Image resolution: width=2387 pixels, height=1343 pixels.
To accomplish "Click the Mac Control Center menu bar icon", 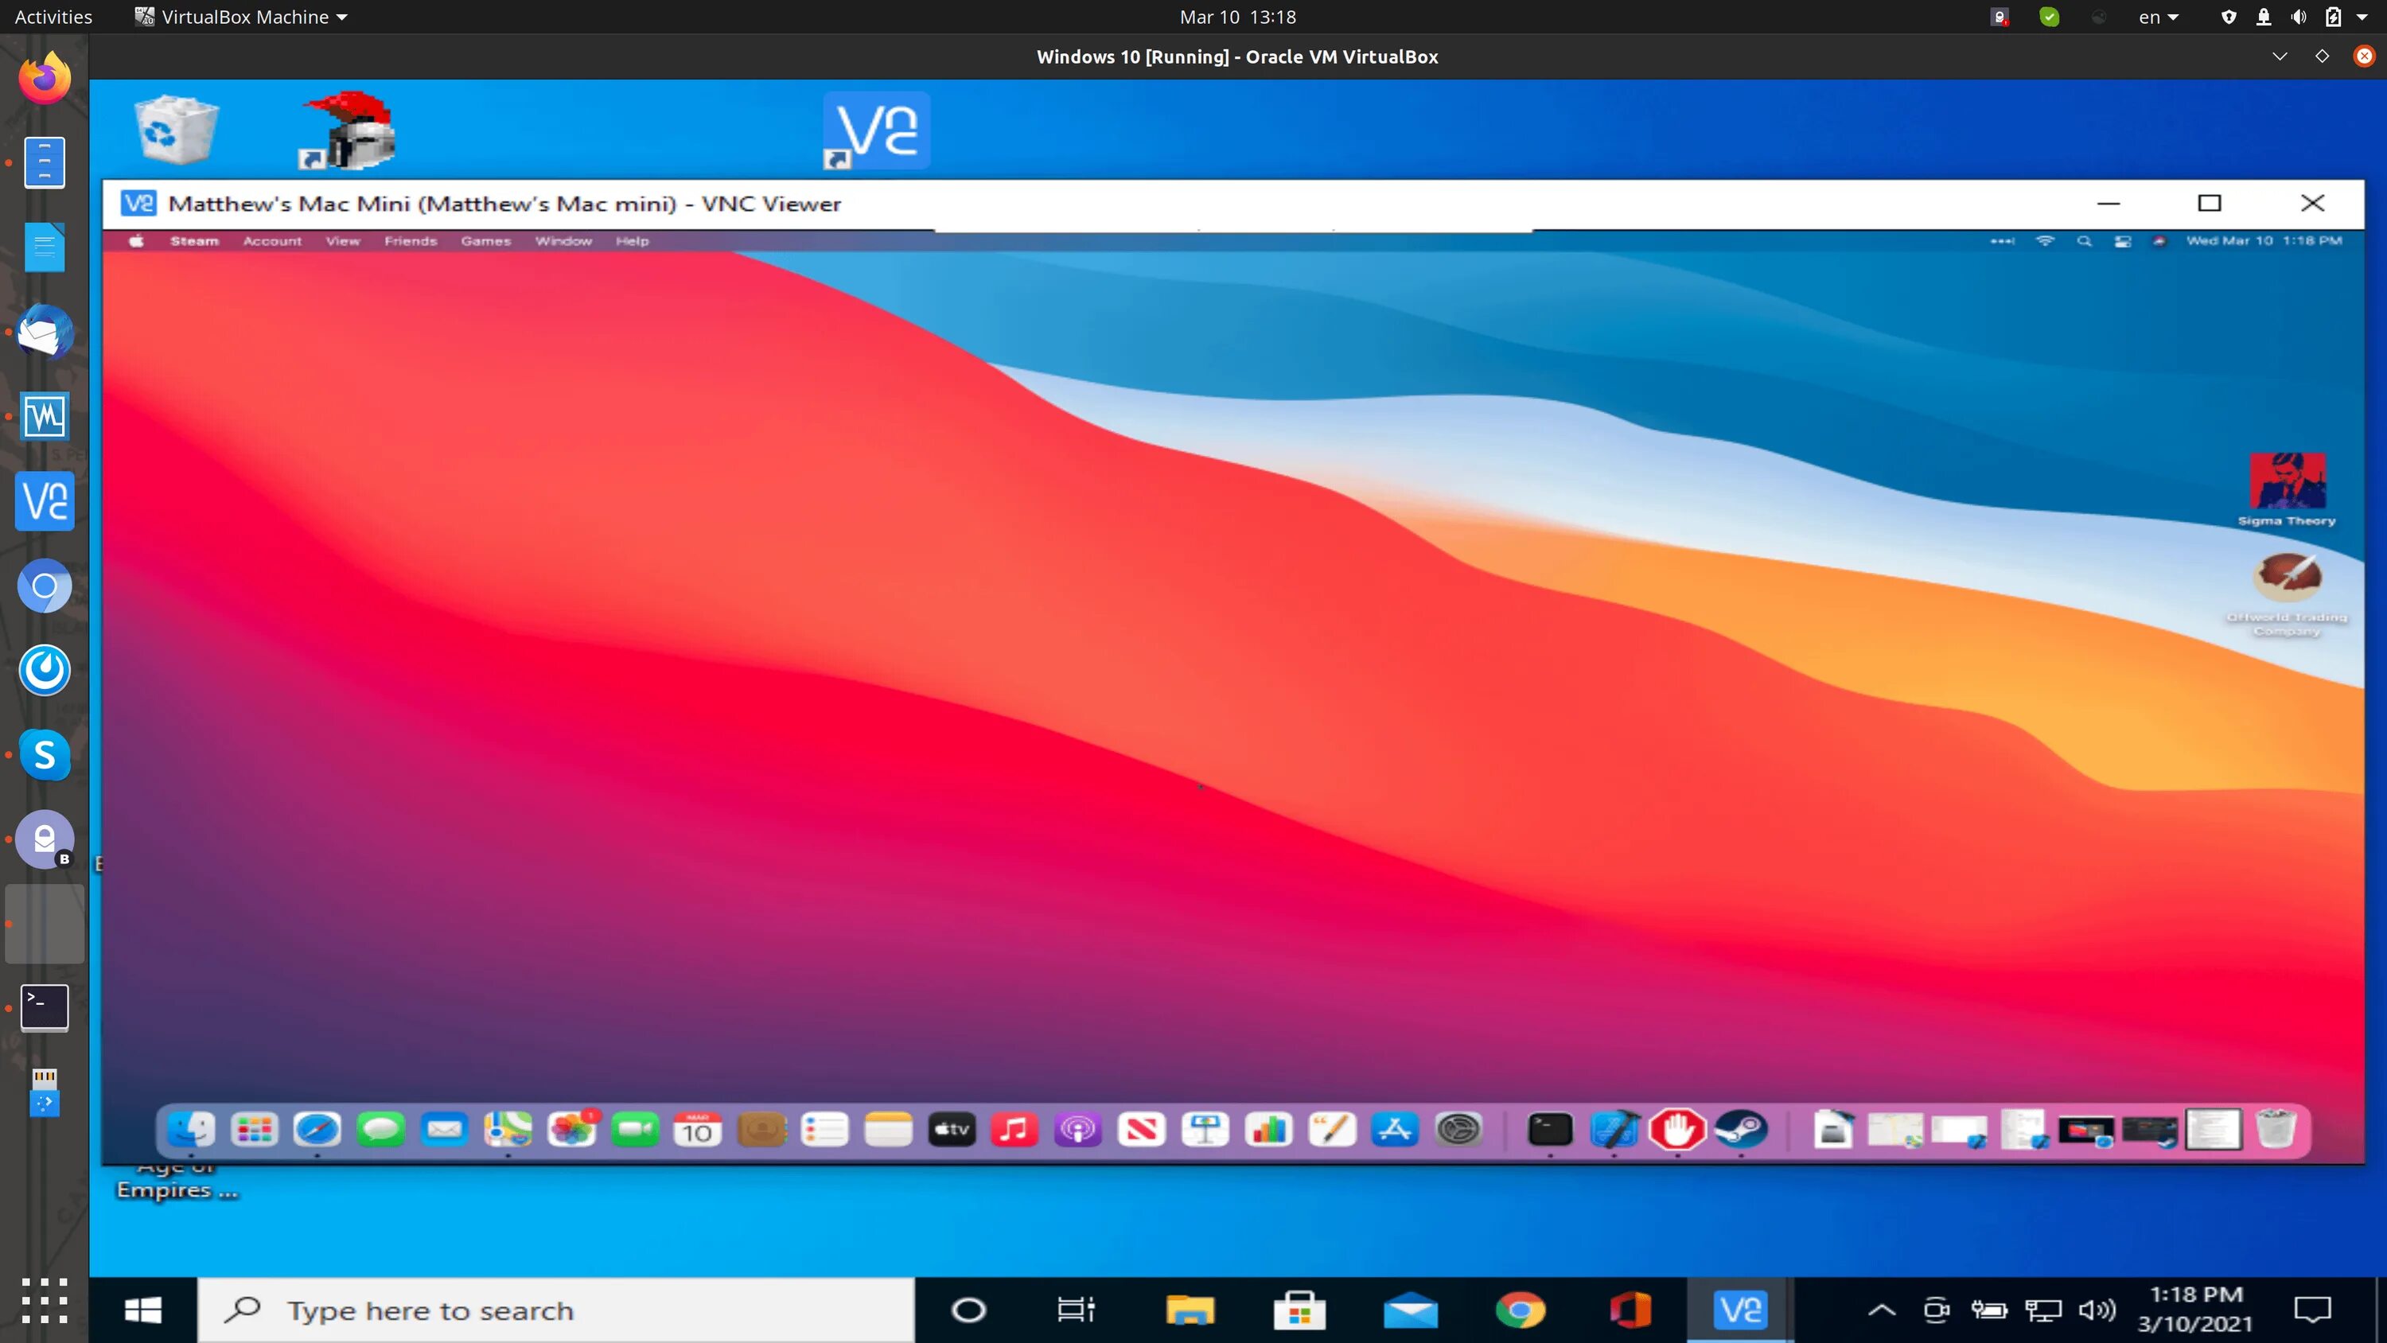I will coord(2122,241).
